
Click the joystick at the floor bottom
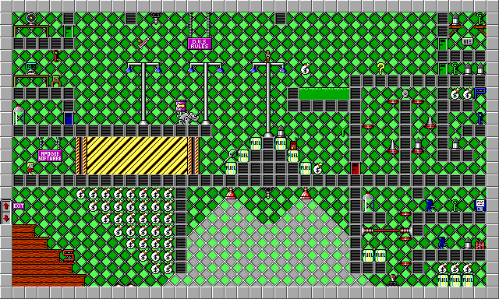[x=393, y=280]
